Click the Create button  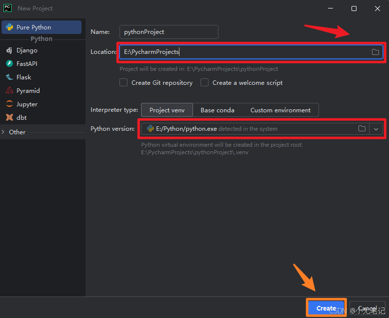tap(326, 308)
